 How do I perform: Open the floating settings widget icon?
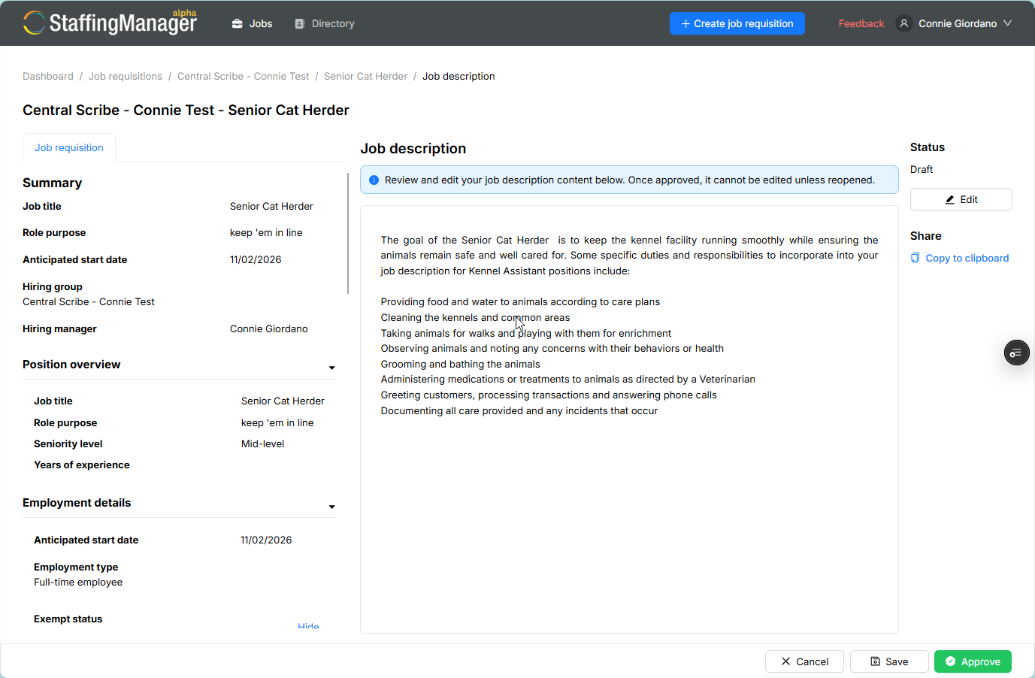(1017, 353)
